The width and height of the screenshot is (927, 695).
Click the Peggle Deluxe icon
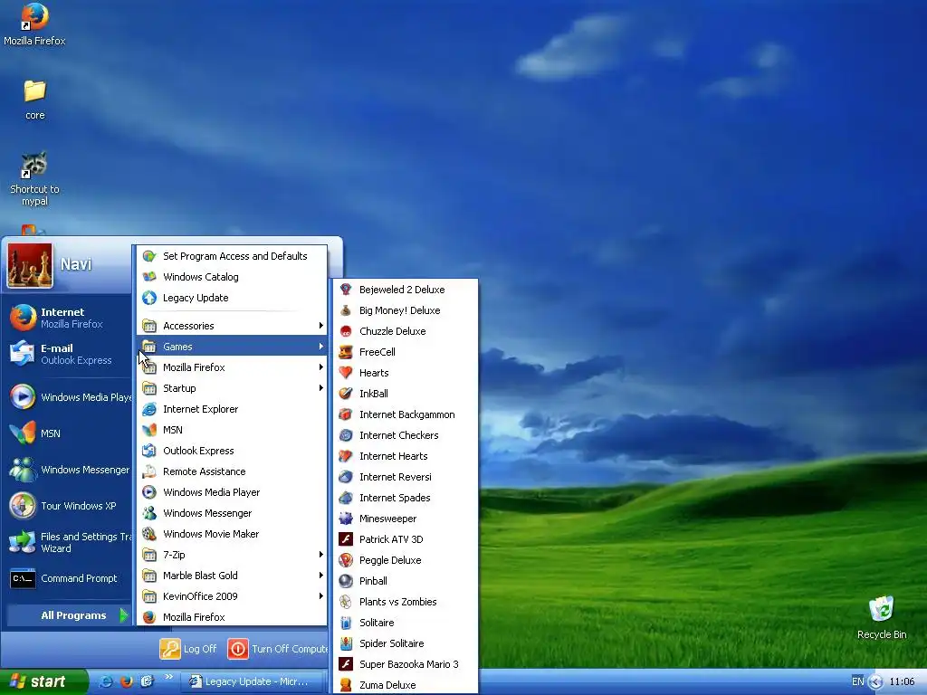coord(346,560)
